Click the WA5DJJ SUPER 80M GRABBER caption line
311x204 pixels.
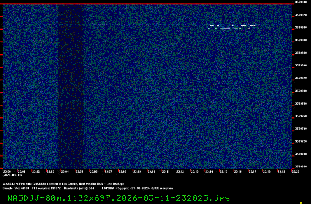[x=63, y=184]
